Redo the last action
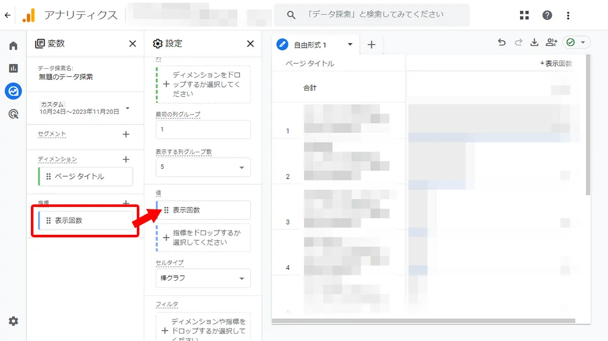Image resolution: width=608 pixels, height=341 pixels. click(518, 42)
